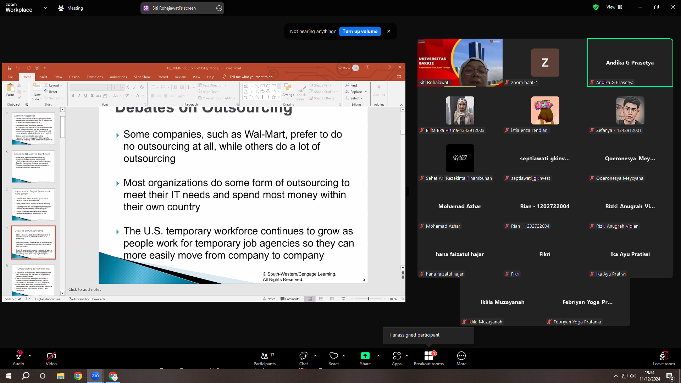The image size is (681, 383).
Task: Open the More options menu in Zoom toolbar
Action: click(x=461, y=359)
